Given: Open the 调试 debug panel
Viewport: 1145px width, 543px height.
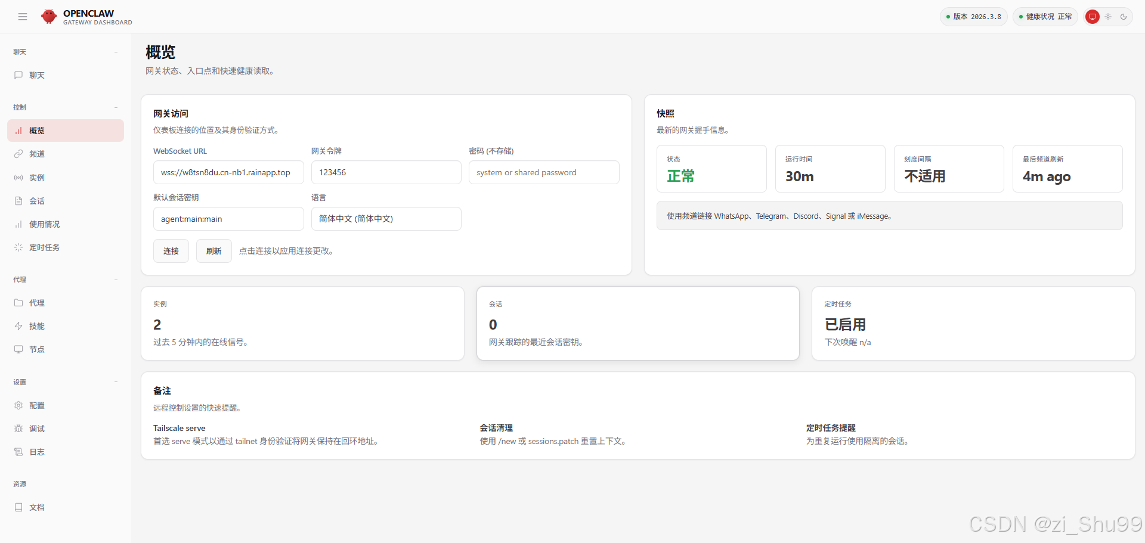Looking at the screenshot, I should 36,428.
